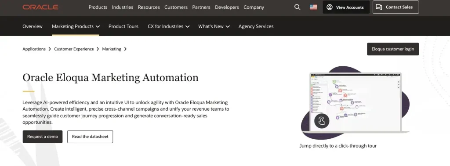Expand the What's New dropdown
450x166 pixels.
(214, 26)
